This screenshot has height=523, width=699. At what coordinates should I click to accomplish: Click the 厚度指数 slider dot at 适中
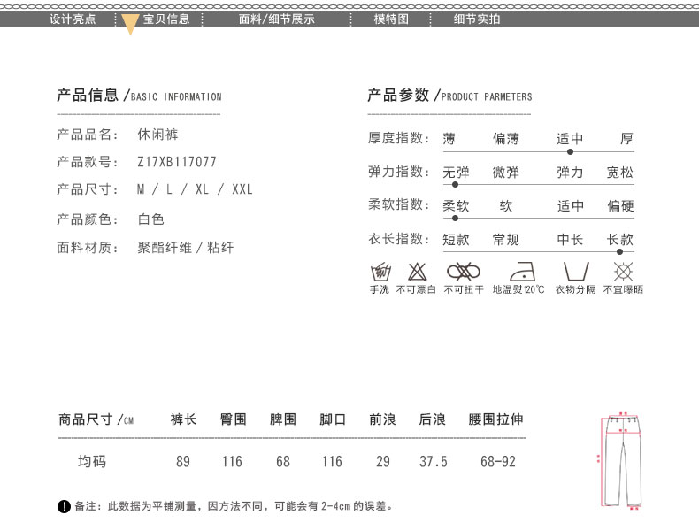[x=570, y=152]
